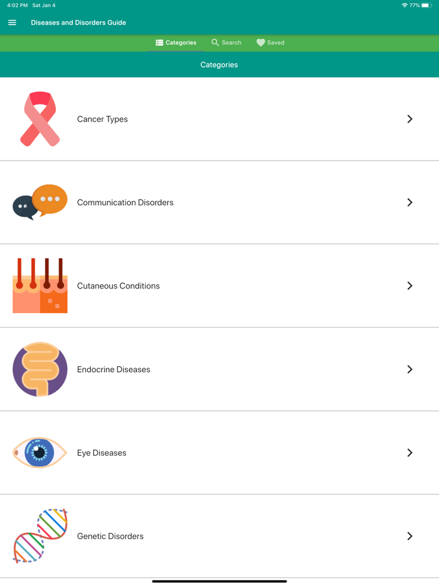
Task: Open Genetic Disorders using its right chevron
Action: coord(410,536)
